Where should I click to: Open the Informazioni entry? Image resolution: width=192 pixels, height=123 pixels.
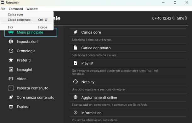point(128,113)
